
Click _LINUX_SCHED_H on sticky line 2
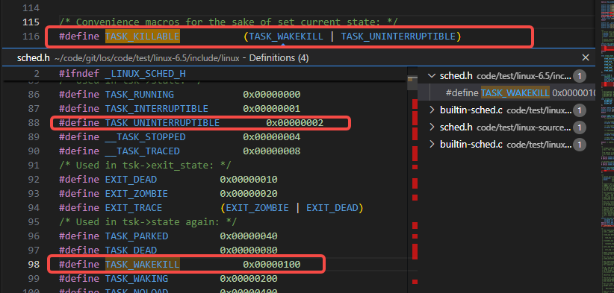(x=145, y=74)
